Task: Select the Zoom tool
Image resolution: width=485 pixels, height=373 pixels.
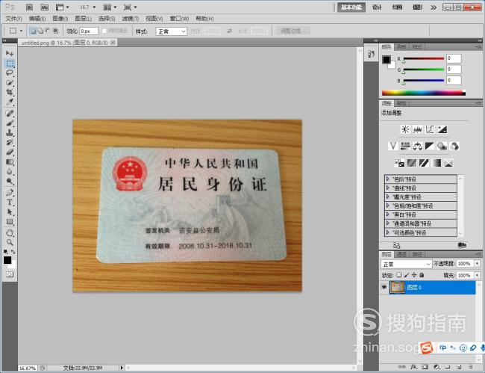Action: coord(10,242)
